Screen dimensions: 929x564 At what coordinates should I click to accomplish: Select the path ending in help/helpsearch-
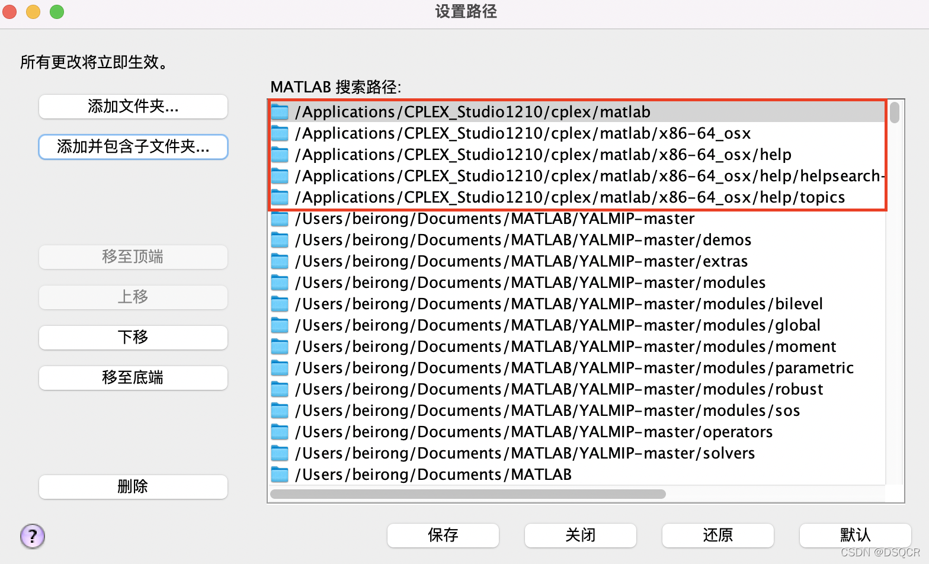point(578,176)
